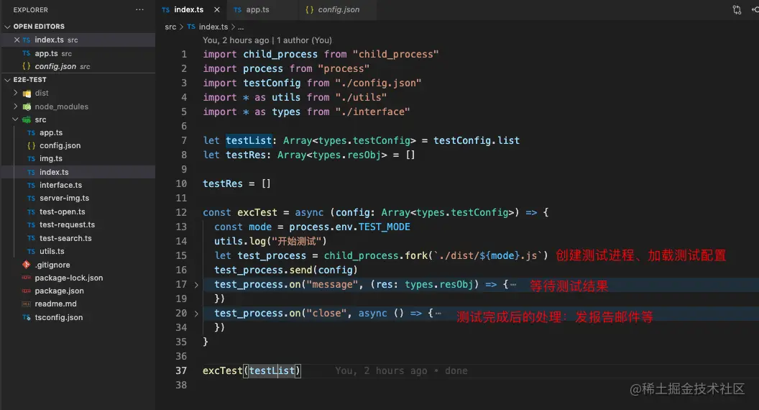The width and height of the screenshot is (759, 410).
Task: Click excTest definition on line 12
Action: click(x=257, y=212)
